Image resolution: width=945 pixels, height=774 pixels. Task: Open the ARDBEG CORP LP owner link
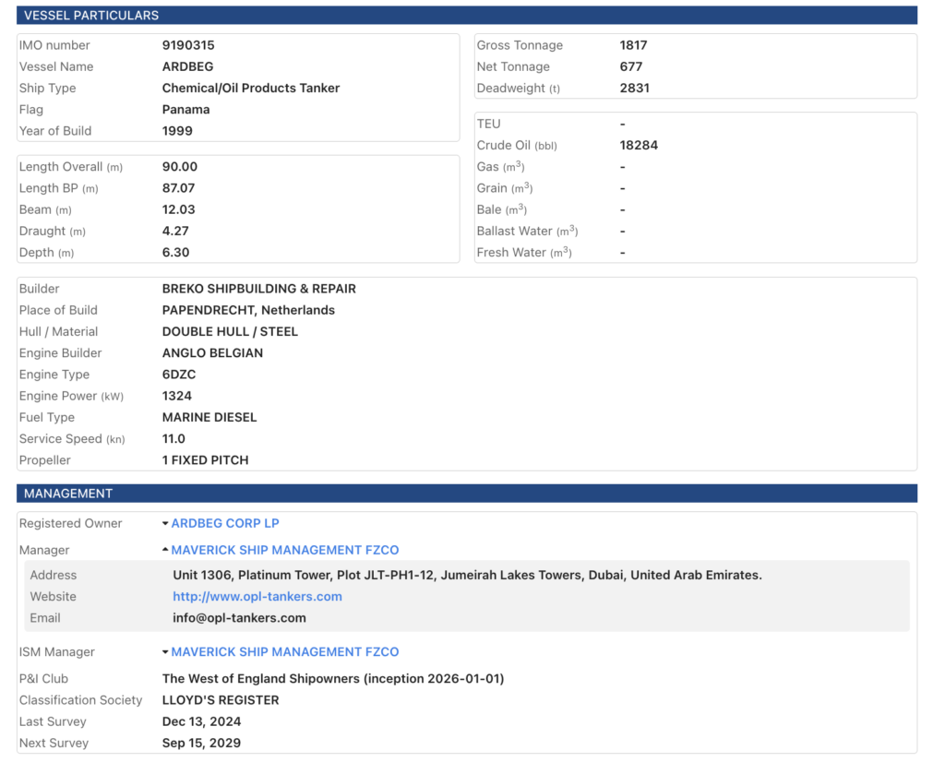coord(225,523)
